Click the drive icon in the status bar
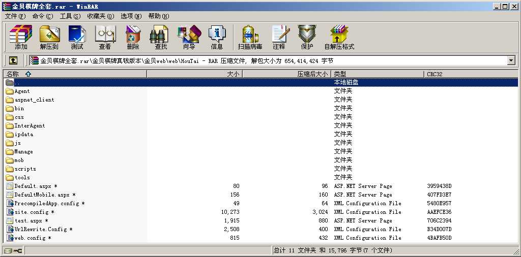This screenshot has height=257, width=521. point(8,250)
